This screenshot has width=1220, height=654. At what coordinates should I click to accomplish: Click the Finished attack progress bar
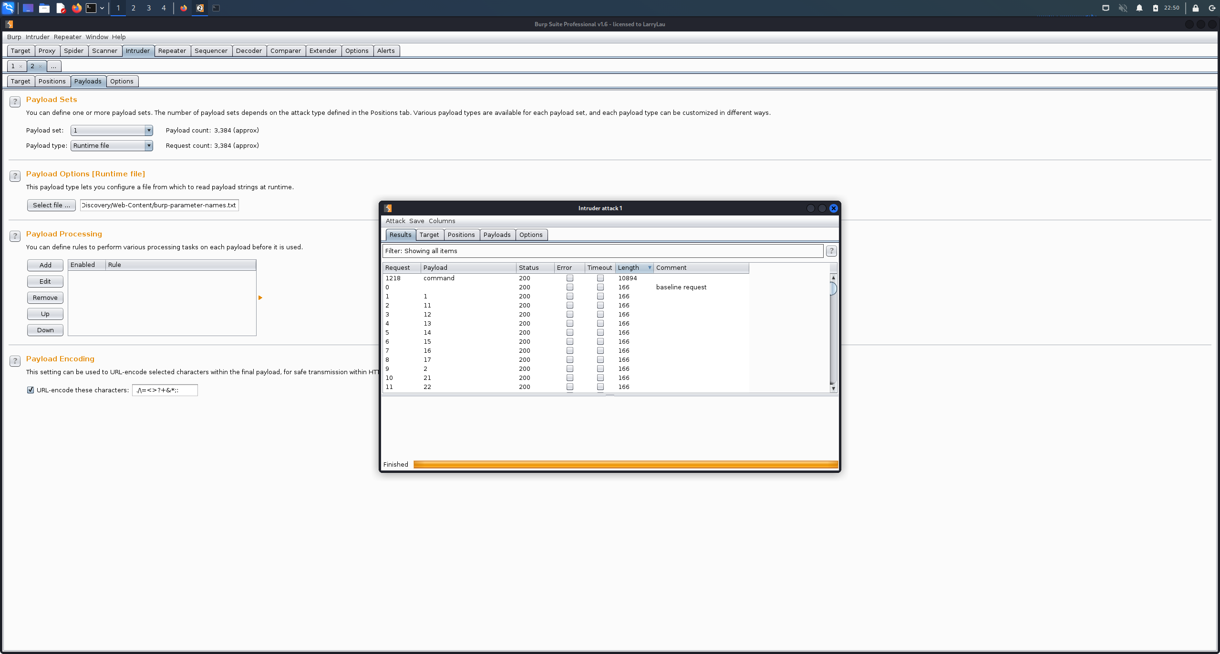tap(625, 464)
